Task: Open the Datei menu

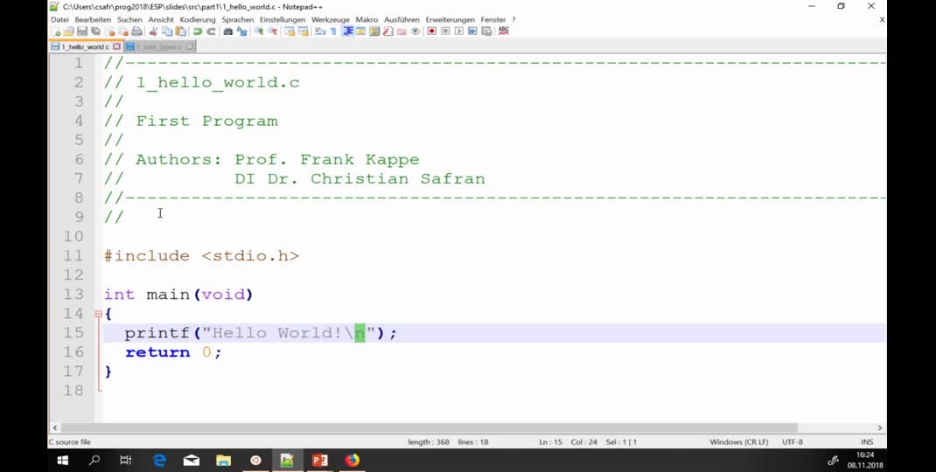Action: click(x=59, y=20)
